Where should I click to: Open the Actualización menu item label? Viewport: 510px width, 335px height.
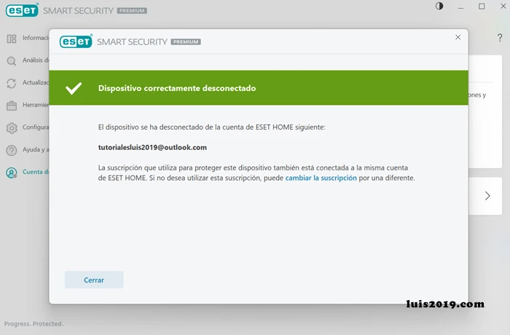pyautogui.click(x=36, y=82)
